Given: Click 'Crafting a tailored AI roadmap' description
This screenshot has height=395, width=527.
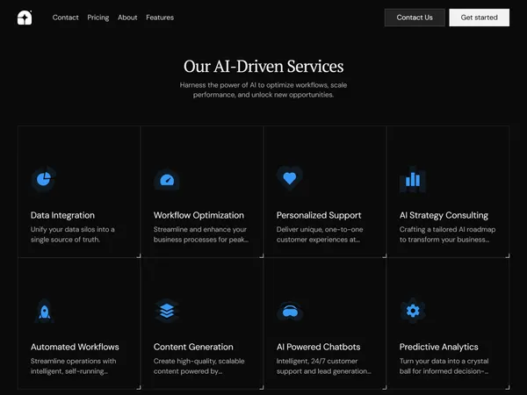Looking at the screenshot, I should click(x=447, y=234).
